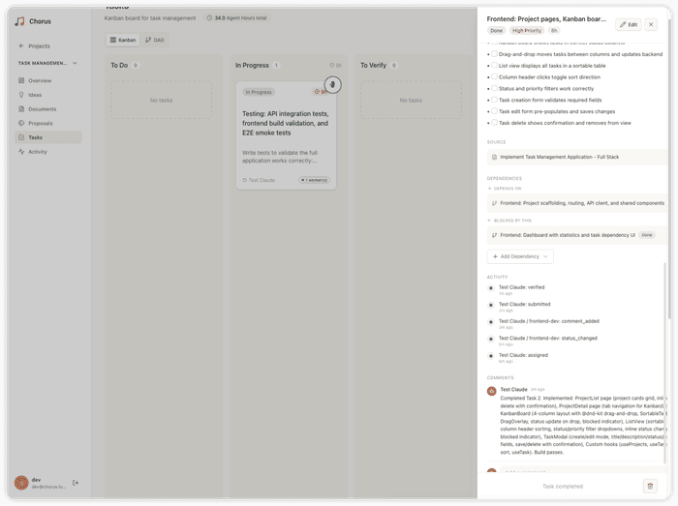Viewport: 678px width, 506px height.
Task: Switch to the Kanban view tab
Action: [123, 40]
